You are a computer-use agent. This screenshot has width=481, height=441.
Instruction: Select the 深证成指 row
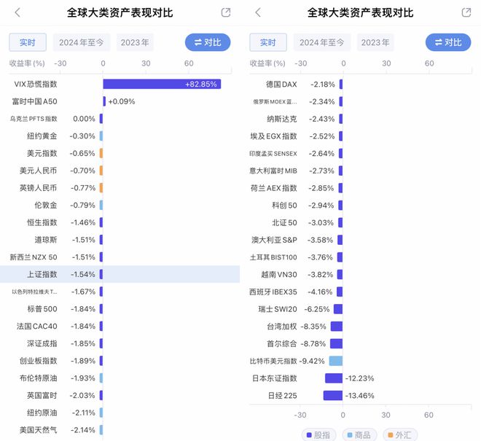[120, 343]
